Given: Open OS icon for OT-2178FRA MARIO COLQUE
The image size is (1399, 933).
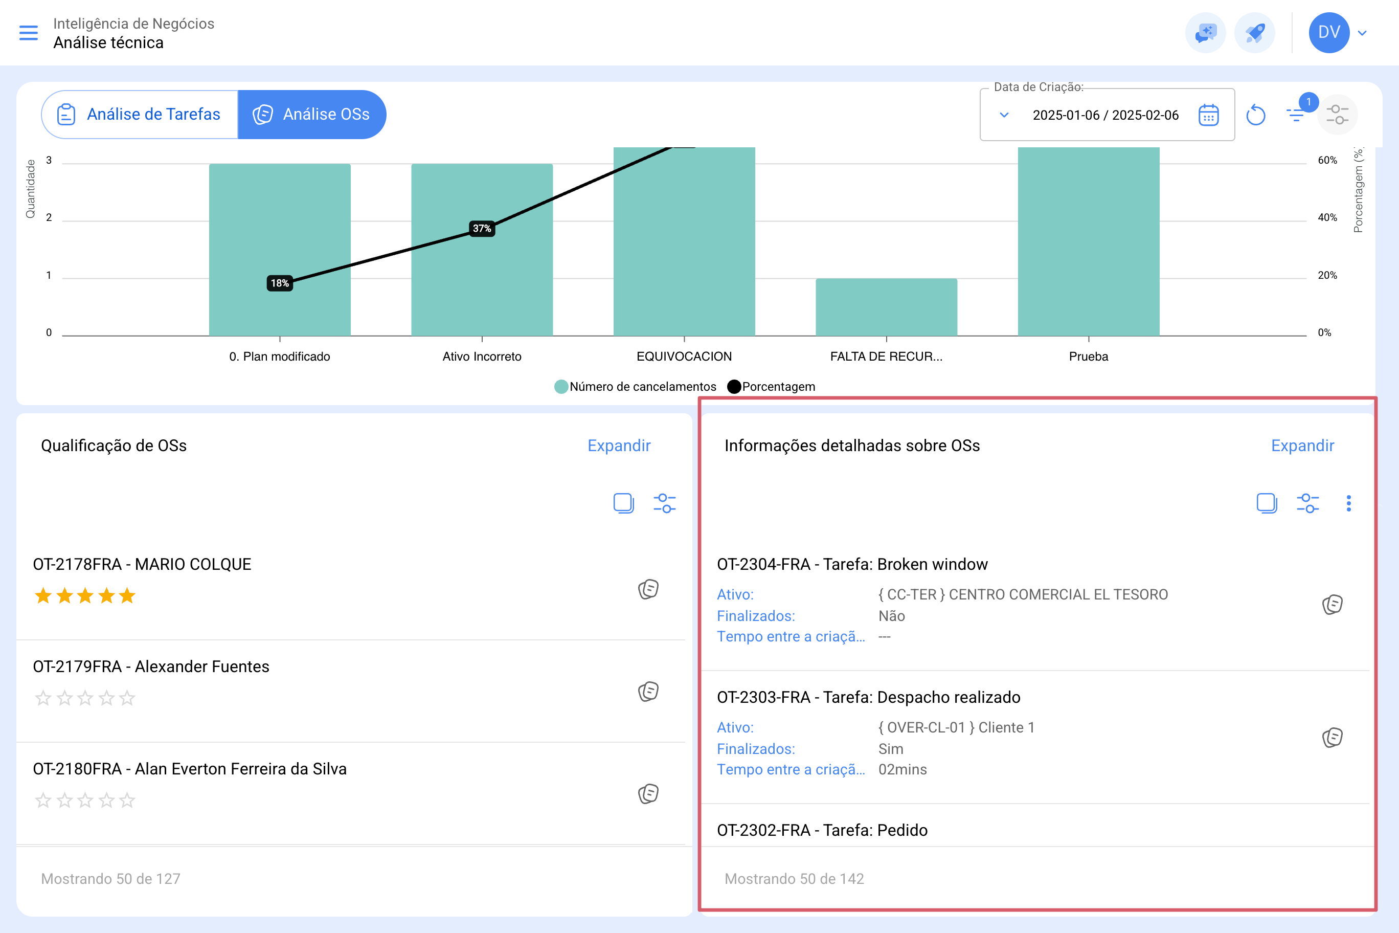Looking at the screenshot, I should point(648,589).
